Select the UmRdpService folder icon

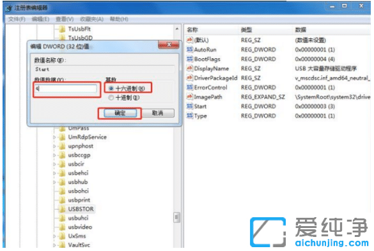pos(62,137)
